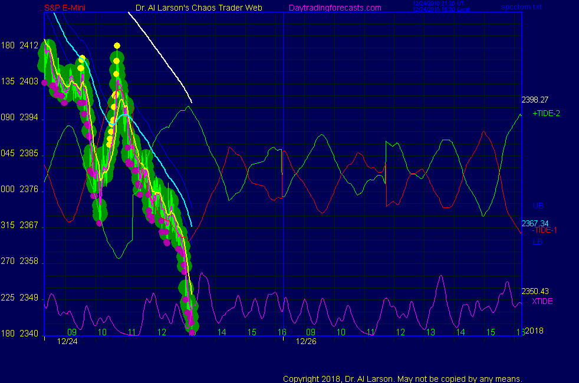Click the XTIDE legend label

click(542, 301)
